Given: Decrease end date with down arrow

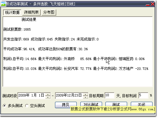Looking at the screenshot, I should (x=85, y=97).
